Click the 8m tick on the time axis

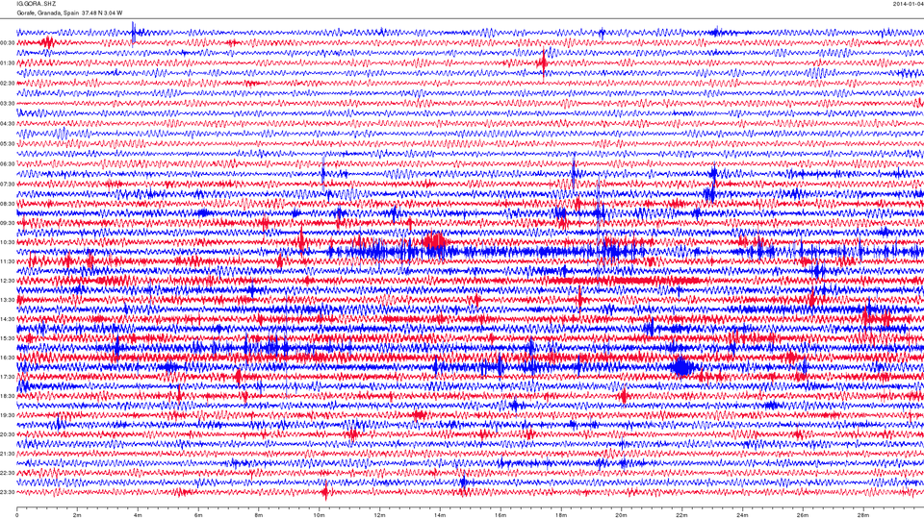point(258,515)
